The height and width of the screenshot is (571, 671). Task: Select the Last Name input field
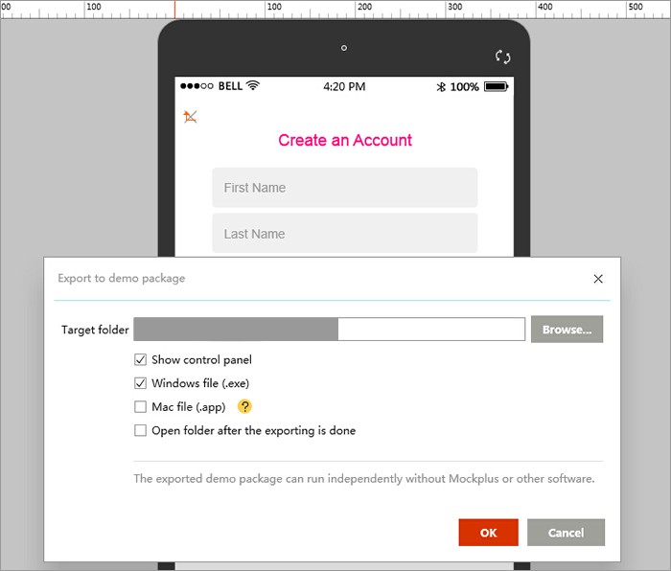(345, 234)
